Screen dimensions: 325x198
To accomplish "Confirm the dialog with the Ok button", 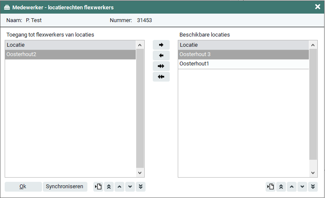I will click(23, 187).
